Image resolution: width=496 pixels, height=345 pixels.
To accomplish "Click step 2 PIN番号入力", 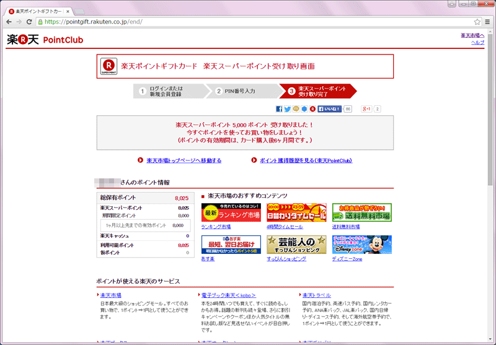I will (243, 91).
